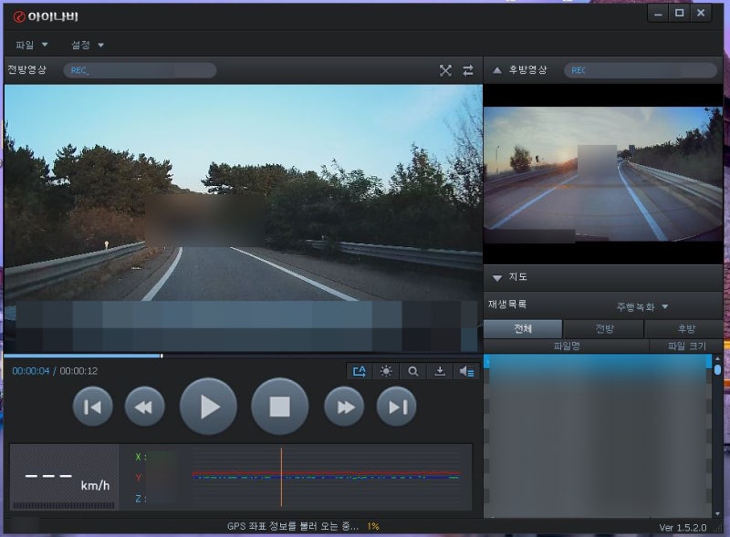This screenshot has width=730, height=537.
Task: Switch to the 전방 playlist tab
Action: coord(604,329)
